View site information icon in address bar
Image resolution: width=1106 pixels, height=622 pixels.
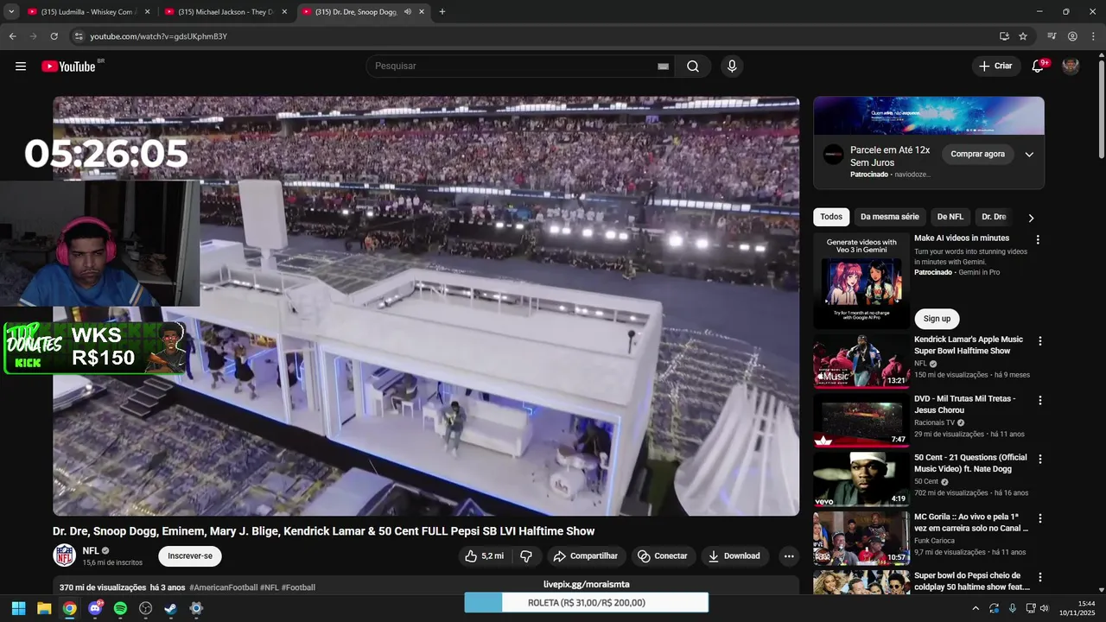pyautogui.click(x=78, y=36)
